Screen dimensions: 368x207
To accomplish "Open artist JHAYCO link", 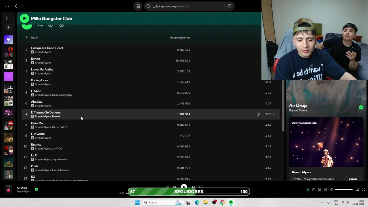I will coord(57,149).
